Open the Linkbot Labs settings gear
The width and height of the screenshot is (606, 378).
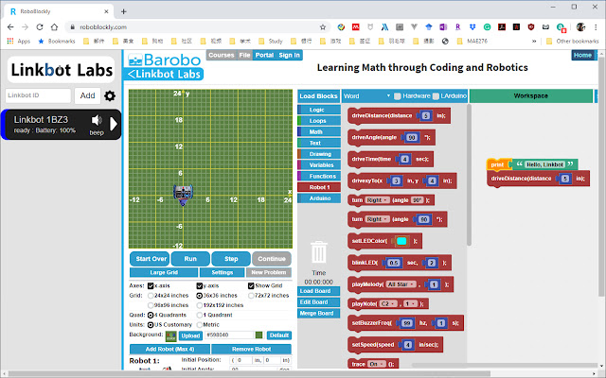point(110,95)
